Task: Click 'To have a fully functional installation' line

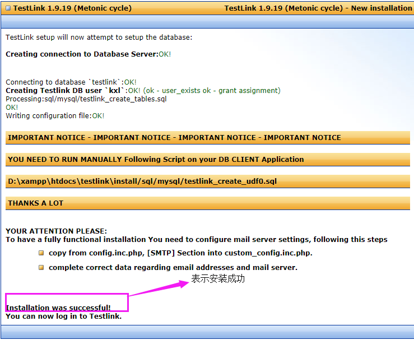Action: click(197, 240)
